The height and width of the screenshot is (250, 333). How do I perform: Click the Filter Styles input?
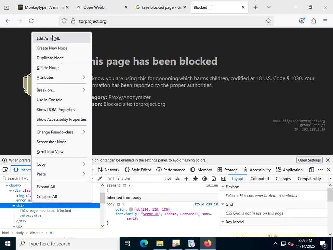135,179
